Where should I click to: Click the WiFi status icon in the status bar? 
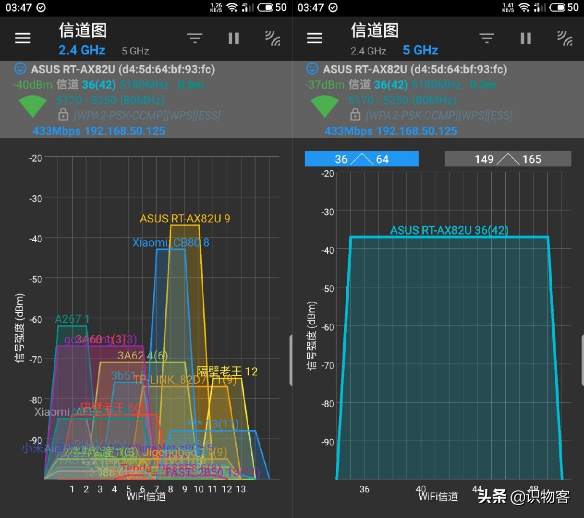231,7
